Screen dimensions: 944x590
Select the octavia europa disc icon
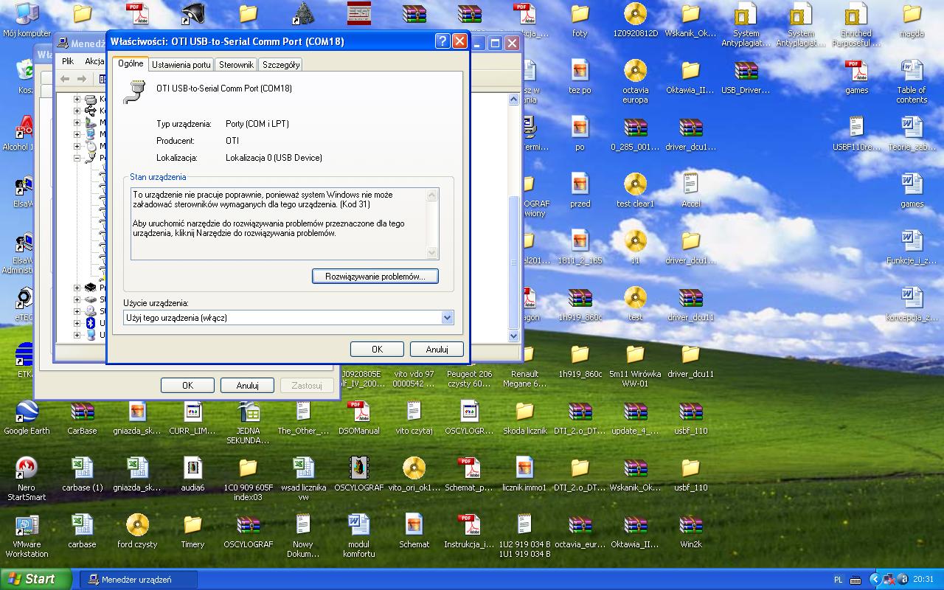[635, 81]
